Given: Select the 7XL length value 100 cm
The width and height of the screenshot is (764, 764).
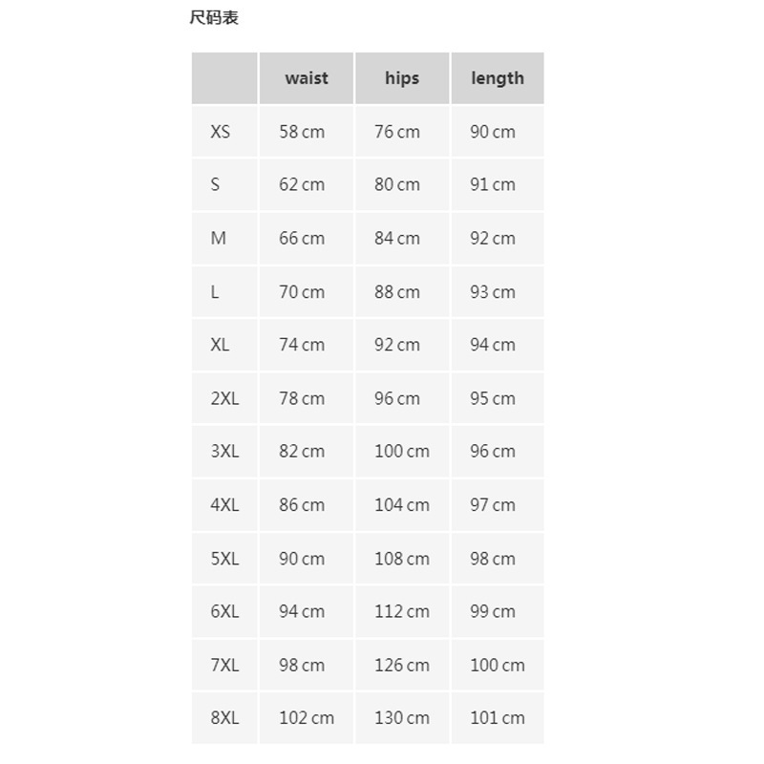Looking at the screenshot, I should [x=498, y=665].
